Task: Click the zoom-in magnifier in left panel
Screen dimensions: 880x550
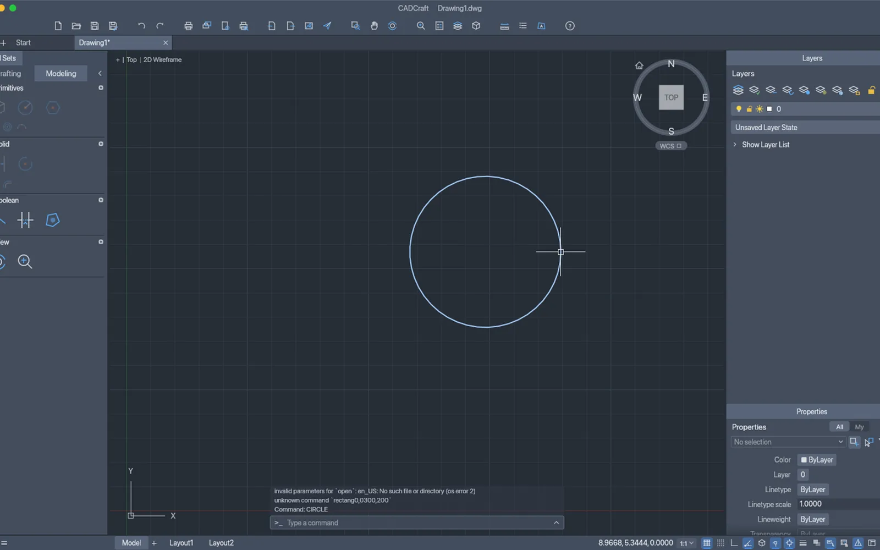Action: [x=25, y=262]
